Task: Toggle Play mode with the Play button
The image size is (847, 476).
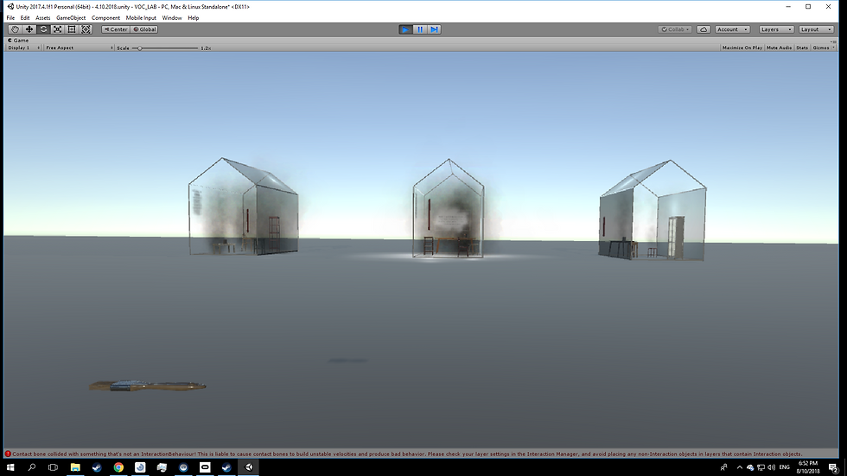Action: pyautogui.click(x=405, y=29)
